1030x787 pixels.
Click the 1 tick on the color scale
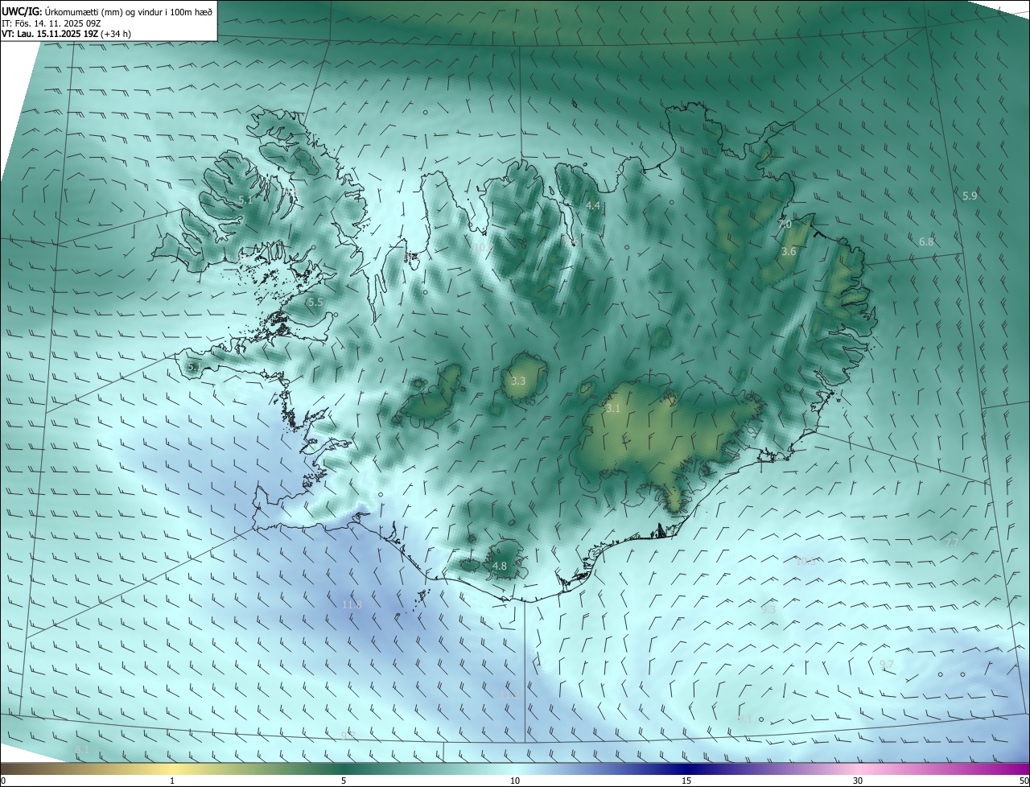(x=172, y=781)
